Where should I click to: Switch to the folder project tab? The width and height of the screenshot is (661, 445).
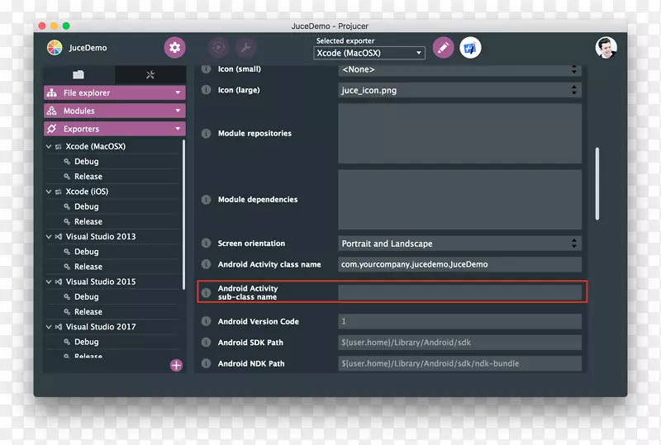pos(78,74)
